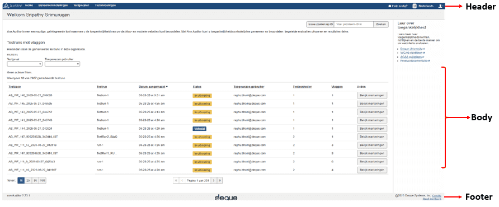
Task: Click Bekijk markeringen for AS_WF_111_12 row
Action: coord(372,145)
